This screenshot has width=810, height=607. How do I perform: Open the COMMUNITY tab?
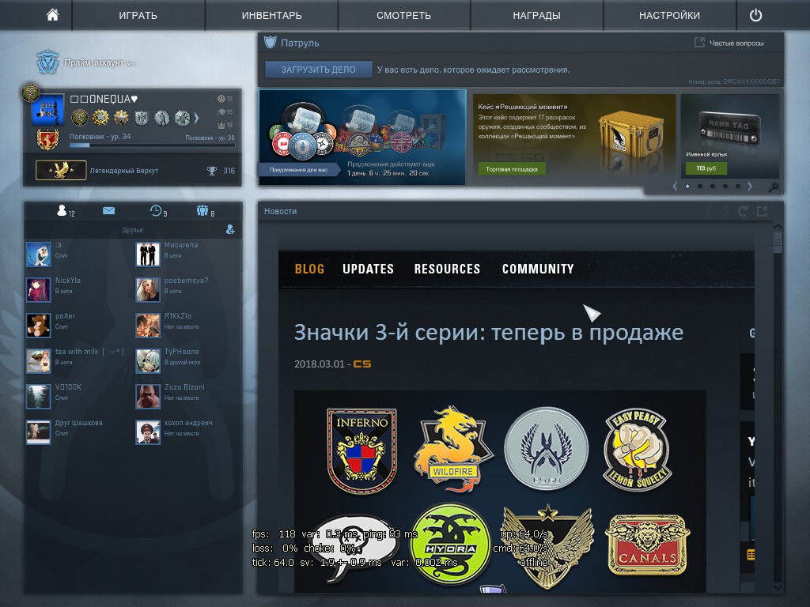point(538,269)
